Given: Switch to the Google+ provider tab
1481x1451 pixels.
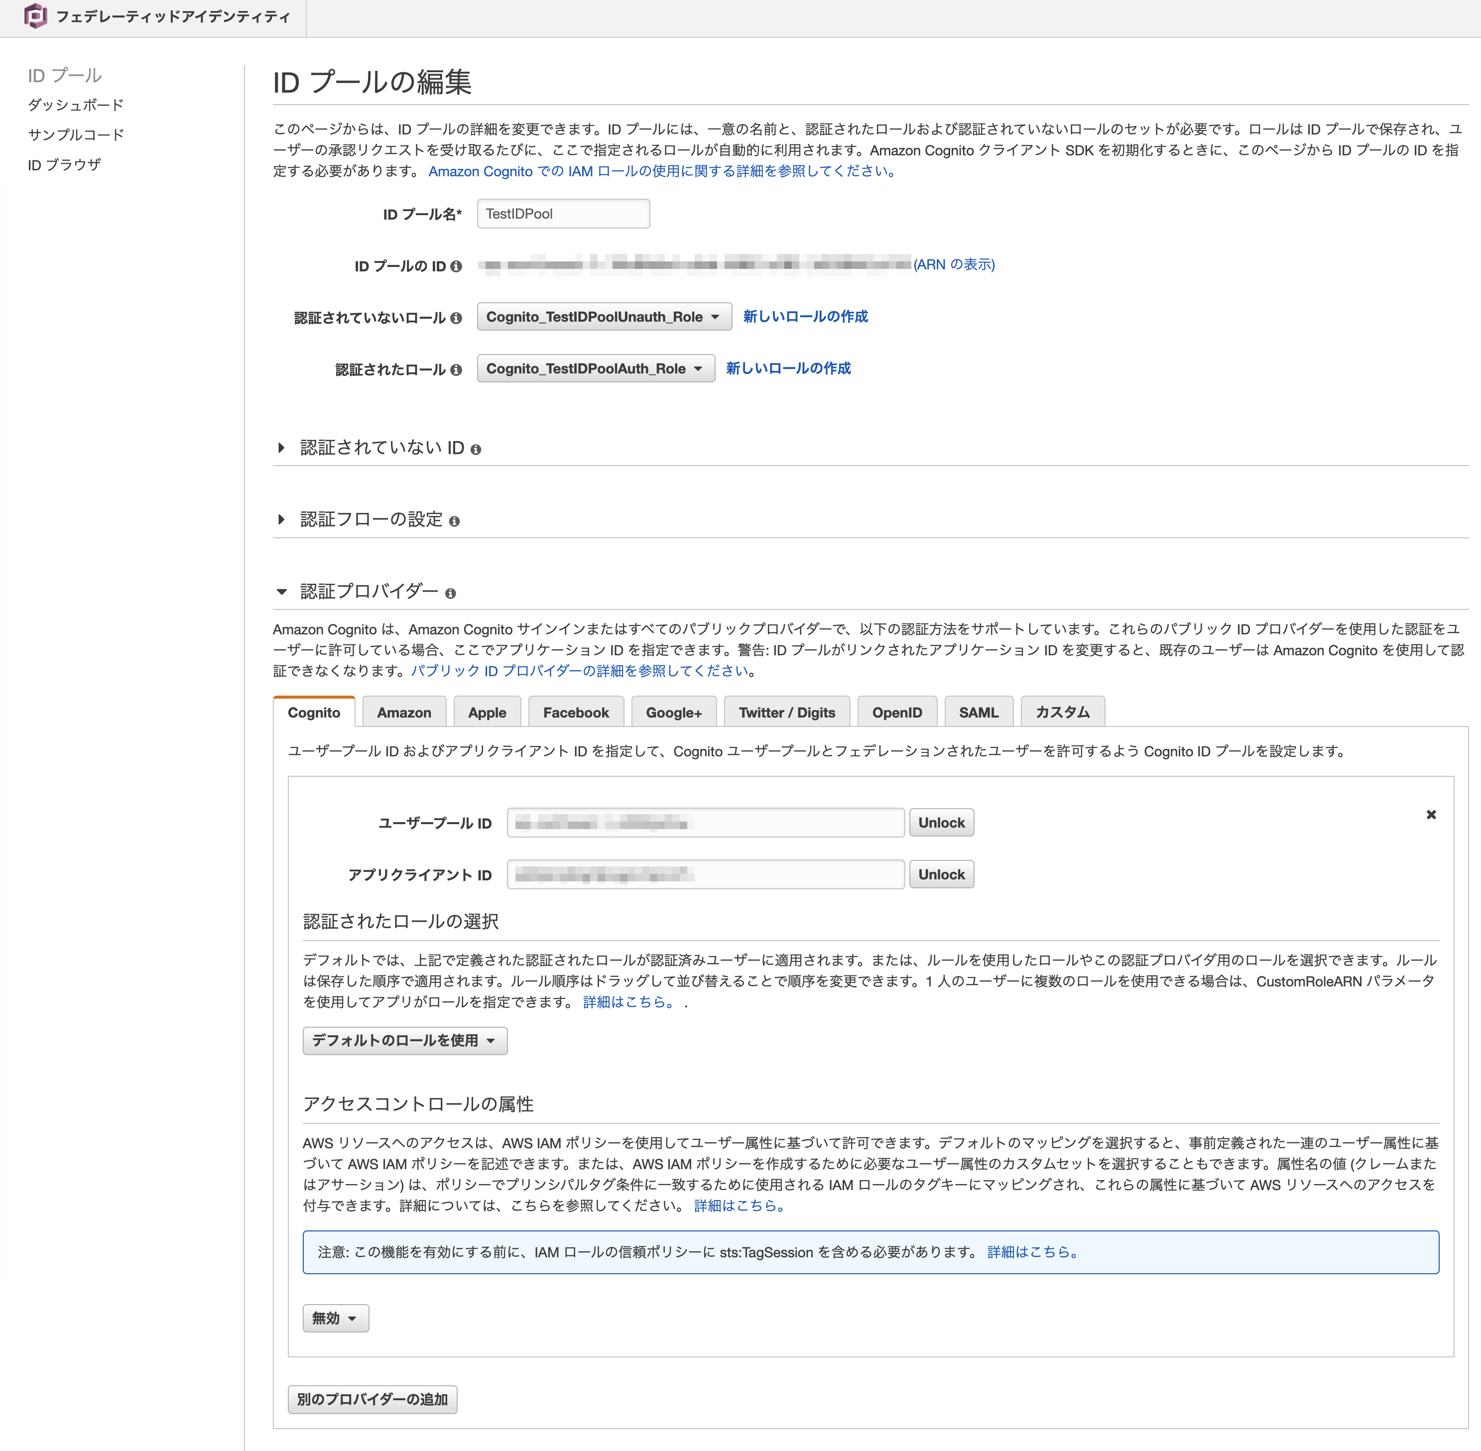Looking at the screenshot, I should point(674,713).
